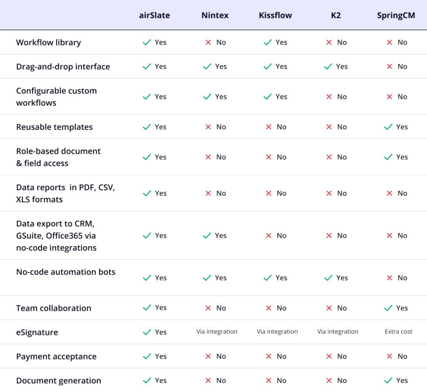Click the Nintex eSignature 'Via integration' text
This screenshot has width=427, height=392.
coord(217,332)
